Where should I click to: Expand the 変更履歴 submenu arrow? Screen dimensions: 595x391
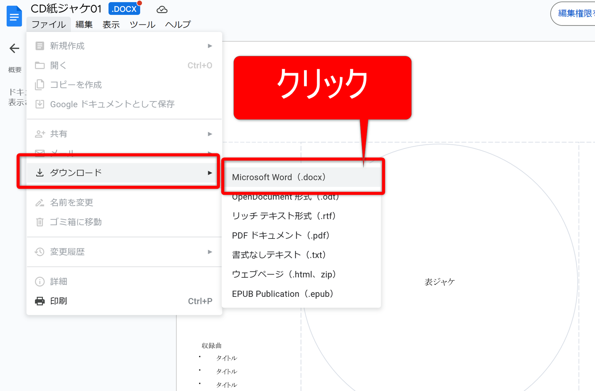(210, 252)
